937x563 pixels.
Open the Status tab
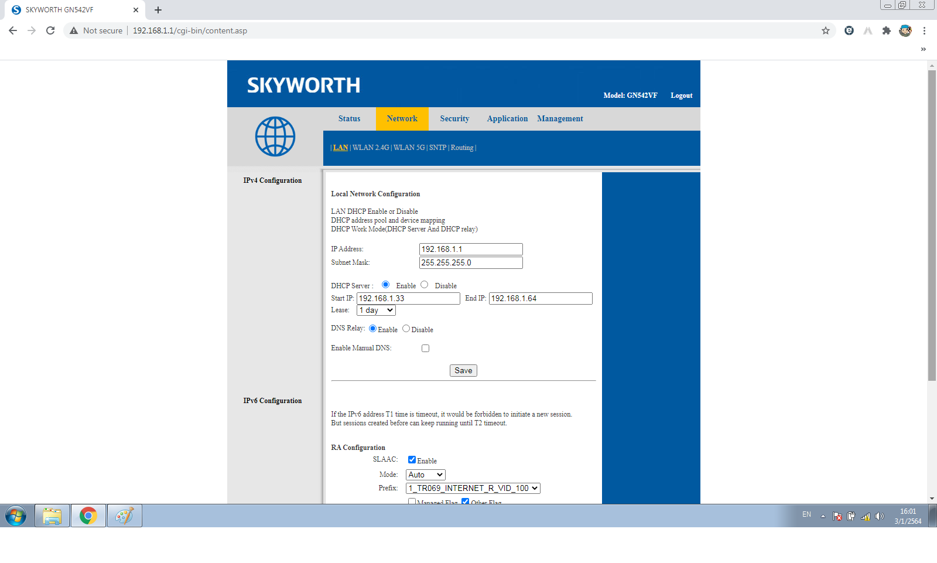[x=350, y=119]
